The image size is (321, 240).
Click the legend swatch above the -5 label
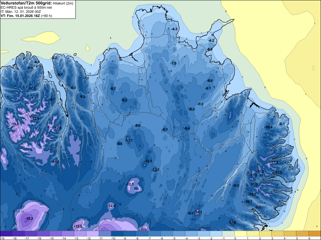(x=179, y=234)
